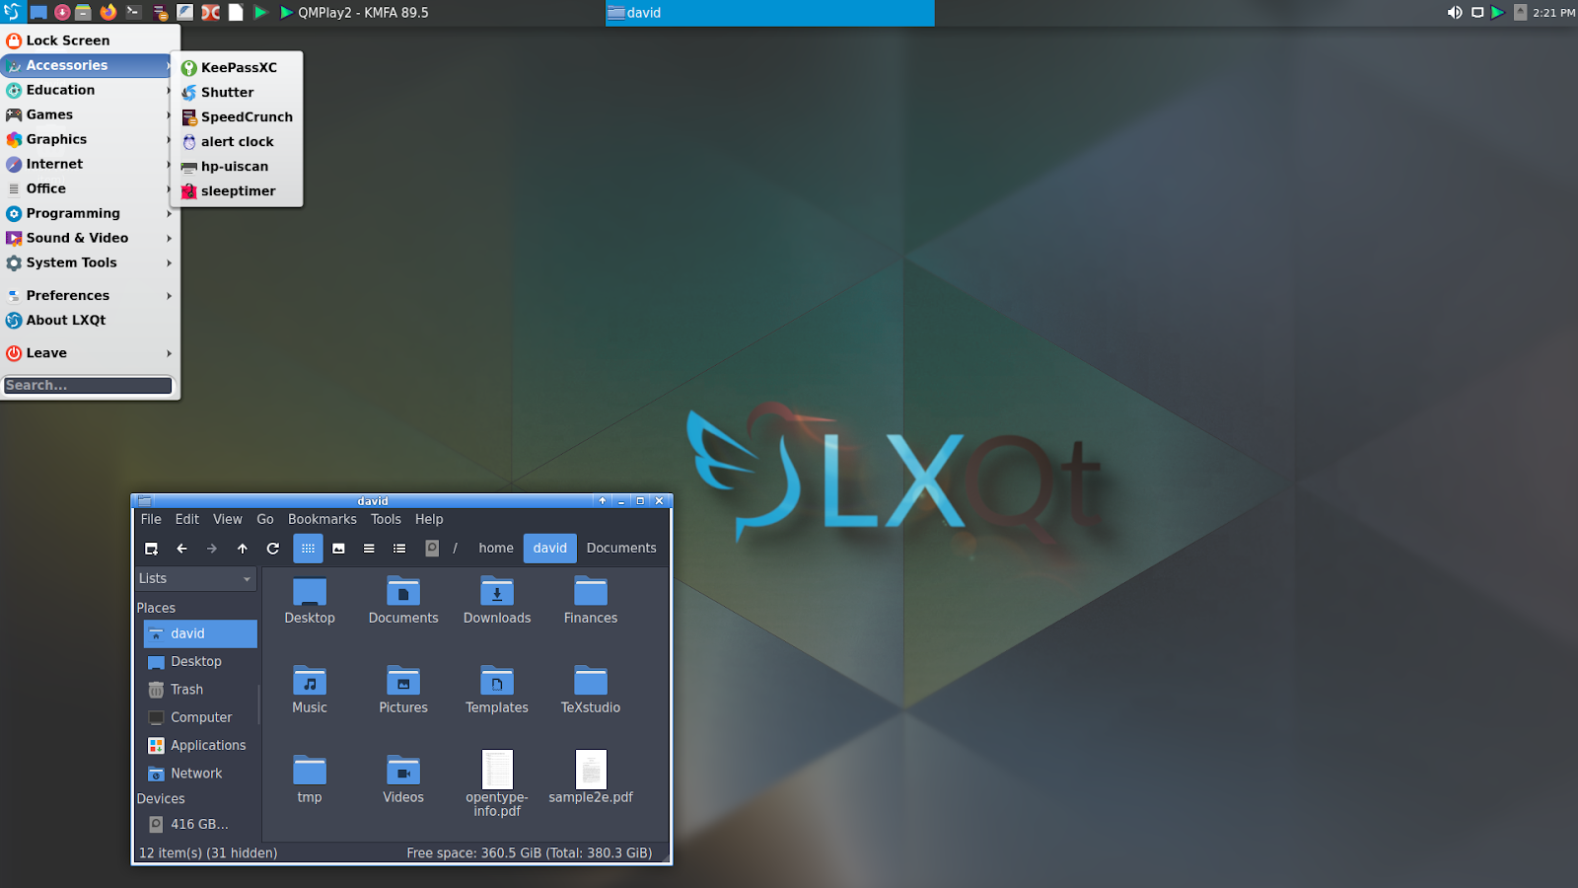Open the View menu

tap(228, 519)
